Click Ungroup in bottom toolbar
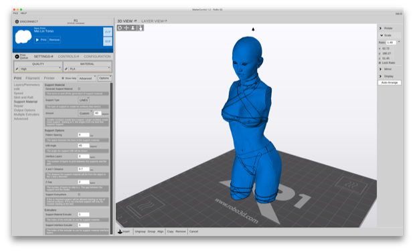Viewport: 415px width, 252px height. pos(141,231)
